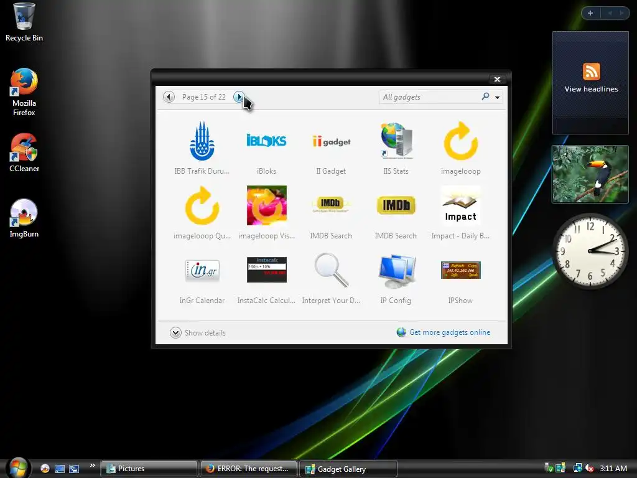Image resolution: width=637 pixels, height=478 pixels.
Task: Select the imagelooop Vis... gadget icon
Action: (266, 205)
